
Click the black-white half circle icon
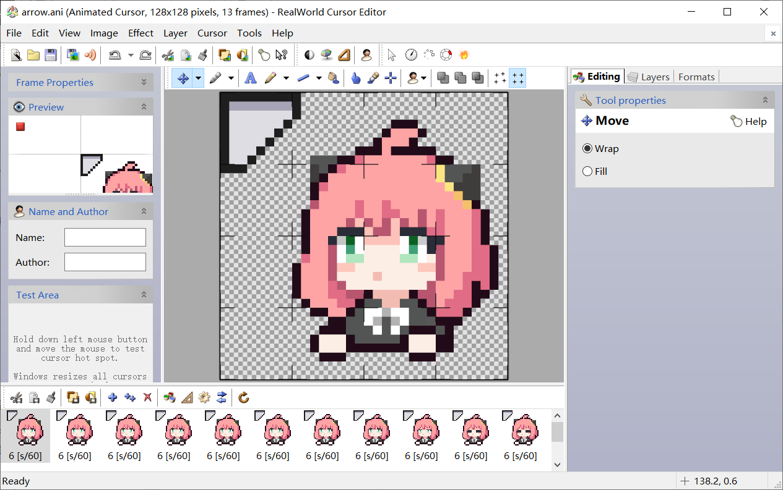coord(309,55)
